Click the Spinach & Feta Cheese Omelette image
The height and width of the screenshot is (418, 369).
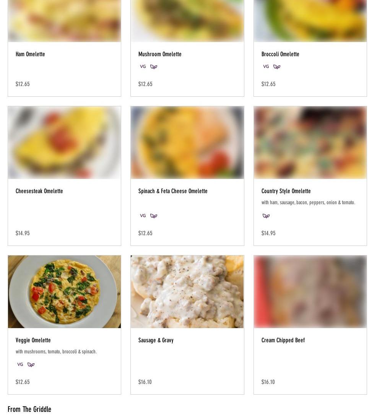coord(187,143)
